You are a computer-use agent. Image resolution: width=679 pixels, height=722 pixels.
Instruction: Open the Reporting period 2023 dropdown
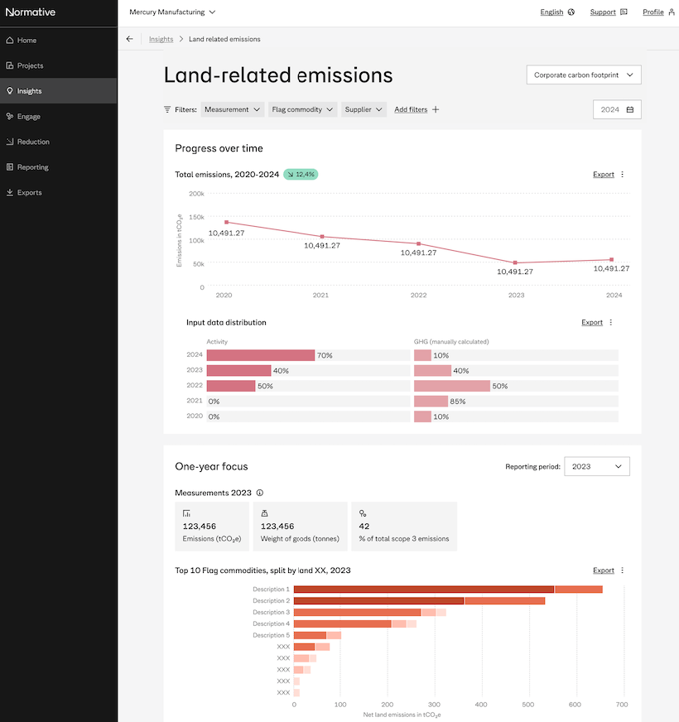596,466
